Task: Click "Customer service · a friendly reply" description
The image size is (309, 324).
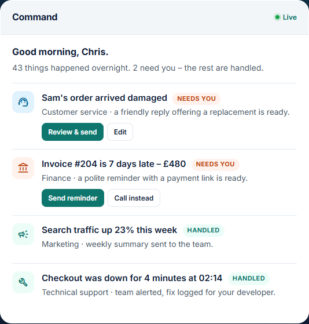Action: (165, 112)
